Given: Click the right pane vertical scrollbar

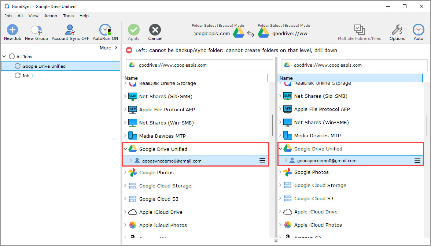Looking at the screenshot, I should 427,125.
